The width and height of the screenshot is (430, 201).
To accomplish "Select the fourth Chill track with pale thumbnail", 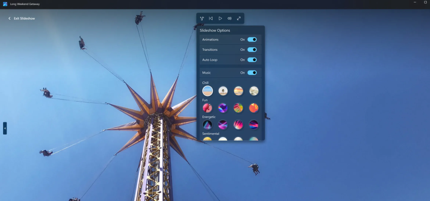I will click(254, 91).
